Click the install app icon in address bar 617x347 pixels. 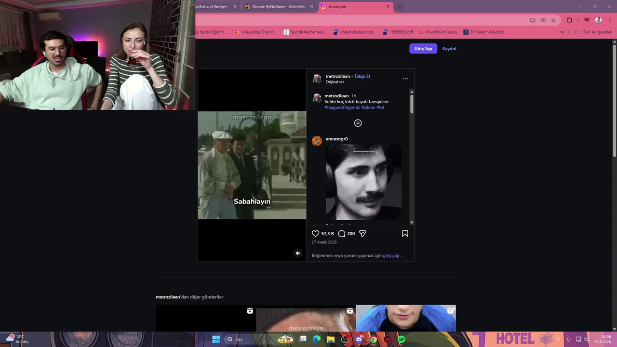click(x=532, y=20)
